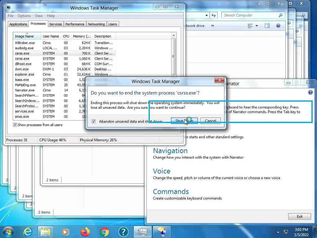Switch to Task Manager taskbar icon
Image resolution: width=317 pixels, height=238 pixels.
(143, 232)
